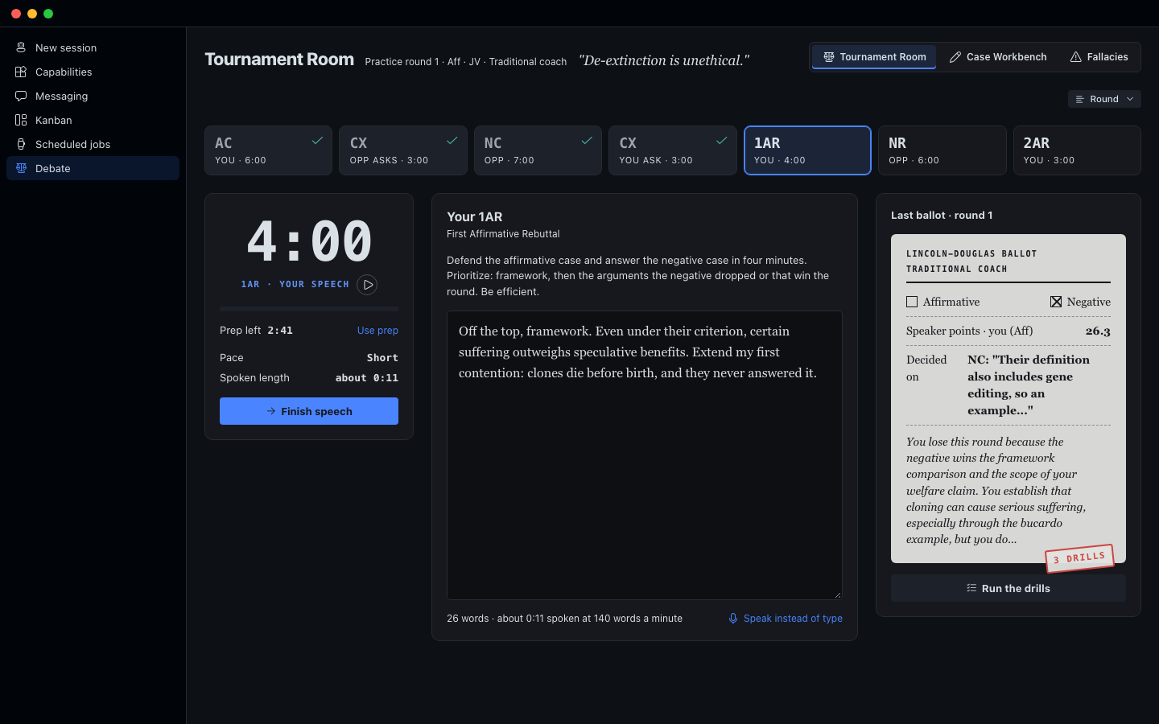The image size is (1159, 724).
Task: Open Messaging from the sidebar
Action: (x=93, y=96)
